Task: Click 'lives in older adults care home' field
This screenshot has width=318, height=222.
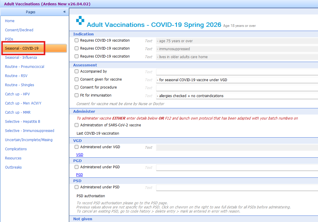Action: click(x=237, y=57)
